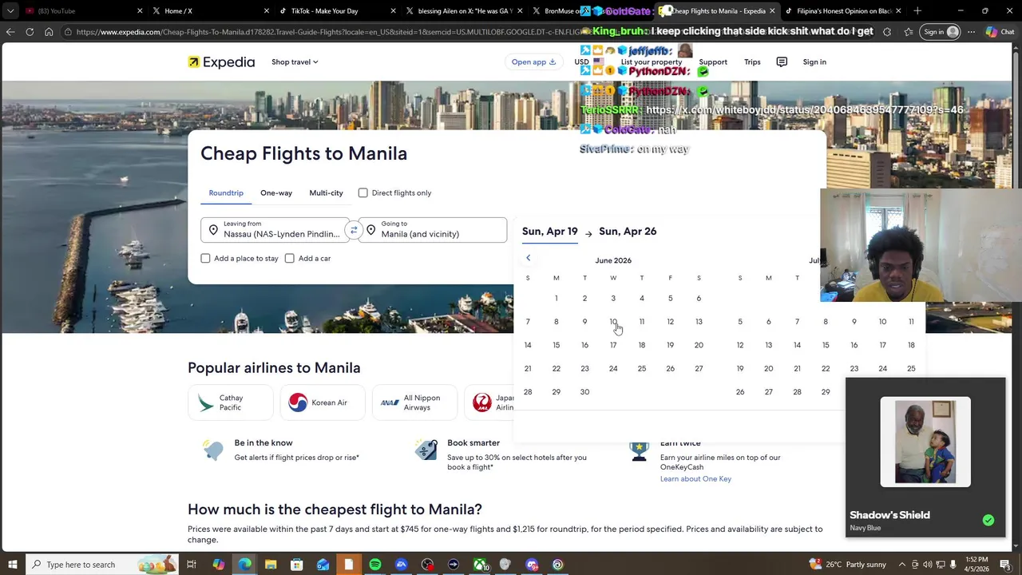
Task: Open Windows Start menu
Action: [12, 565]
